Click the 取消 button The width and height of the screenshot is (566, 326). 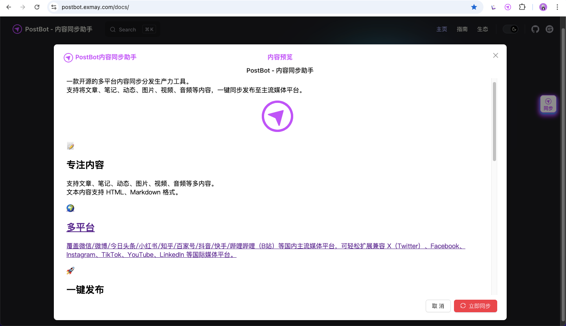438,306
